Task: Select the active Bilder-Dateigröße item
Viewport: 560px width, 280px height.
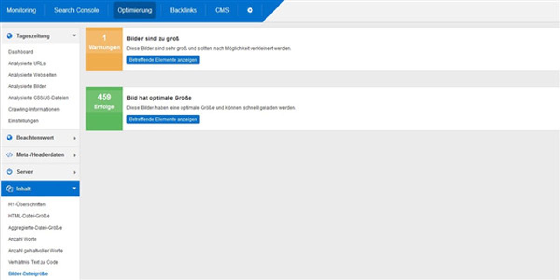Action: coord(28,274)
